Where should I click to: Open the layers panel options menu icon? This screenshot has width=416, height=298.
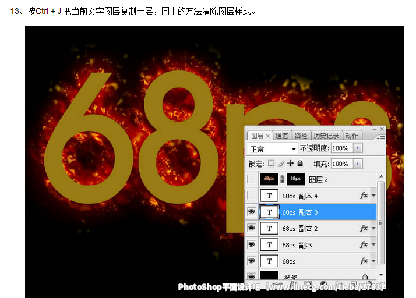tap(380, 138)
